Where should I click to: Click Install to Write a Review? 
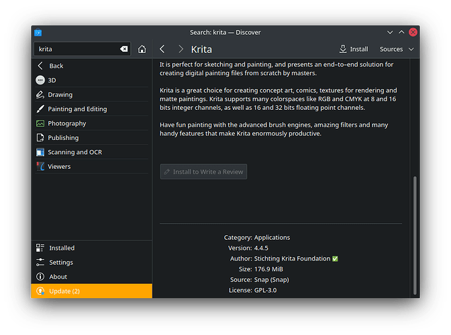pyautogui.click(x=203, y=172)
